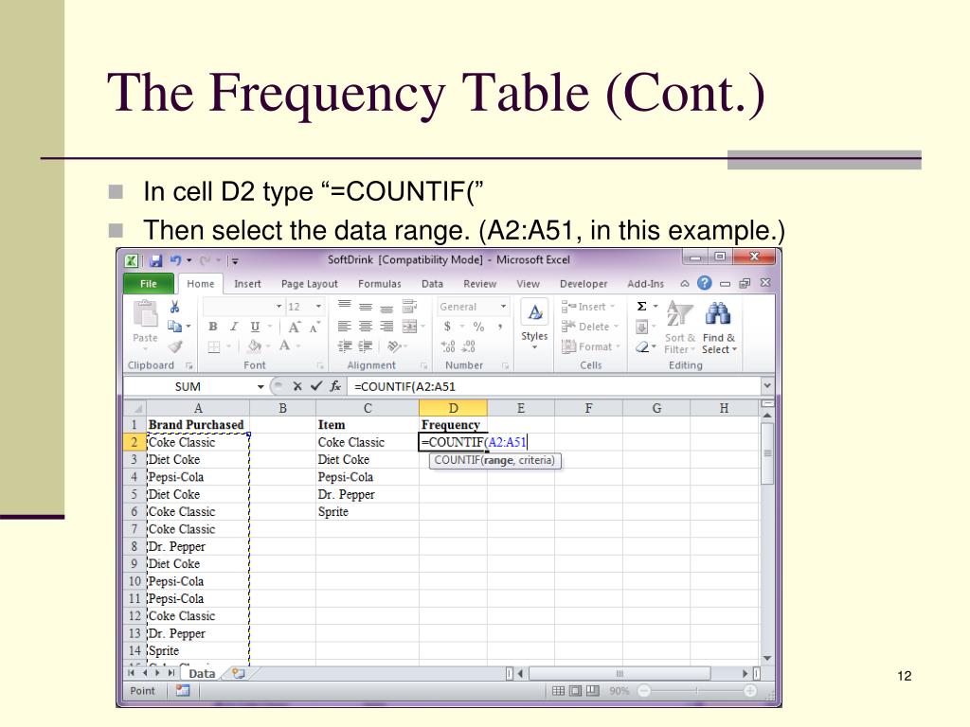Image resolution: width=970 pixels, height=727 pixels.
Task: Open Excel Help question mark icon
Action: coord(704,283)
